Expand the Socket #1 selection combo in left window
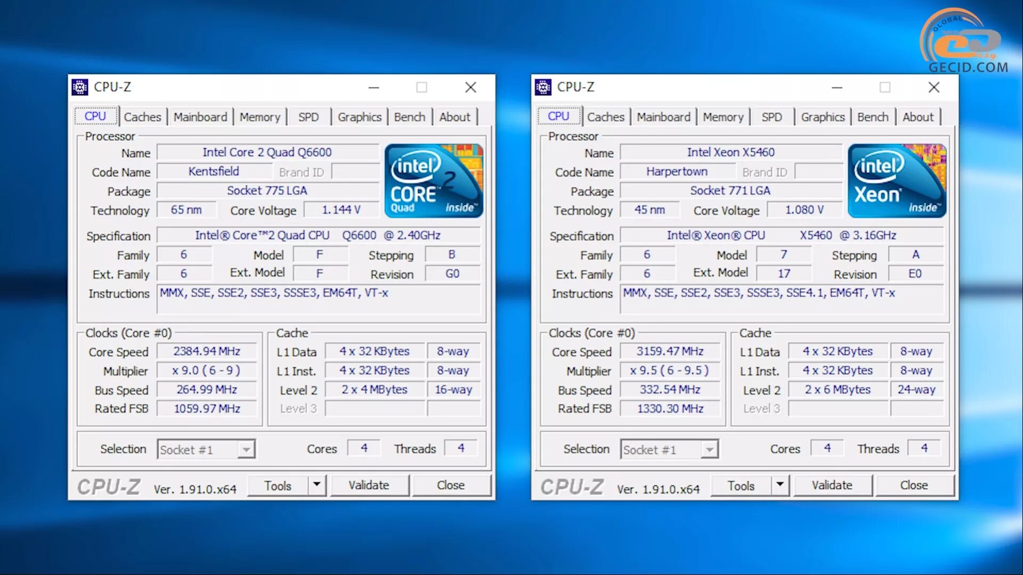Image resolution: width=1023 pixels, height=575 pixels. click(246, 450)
